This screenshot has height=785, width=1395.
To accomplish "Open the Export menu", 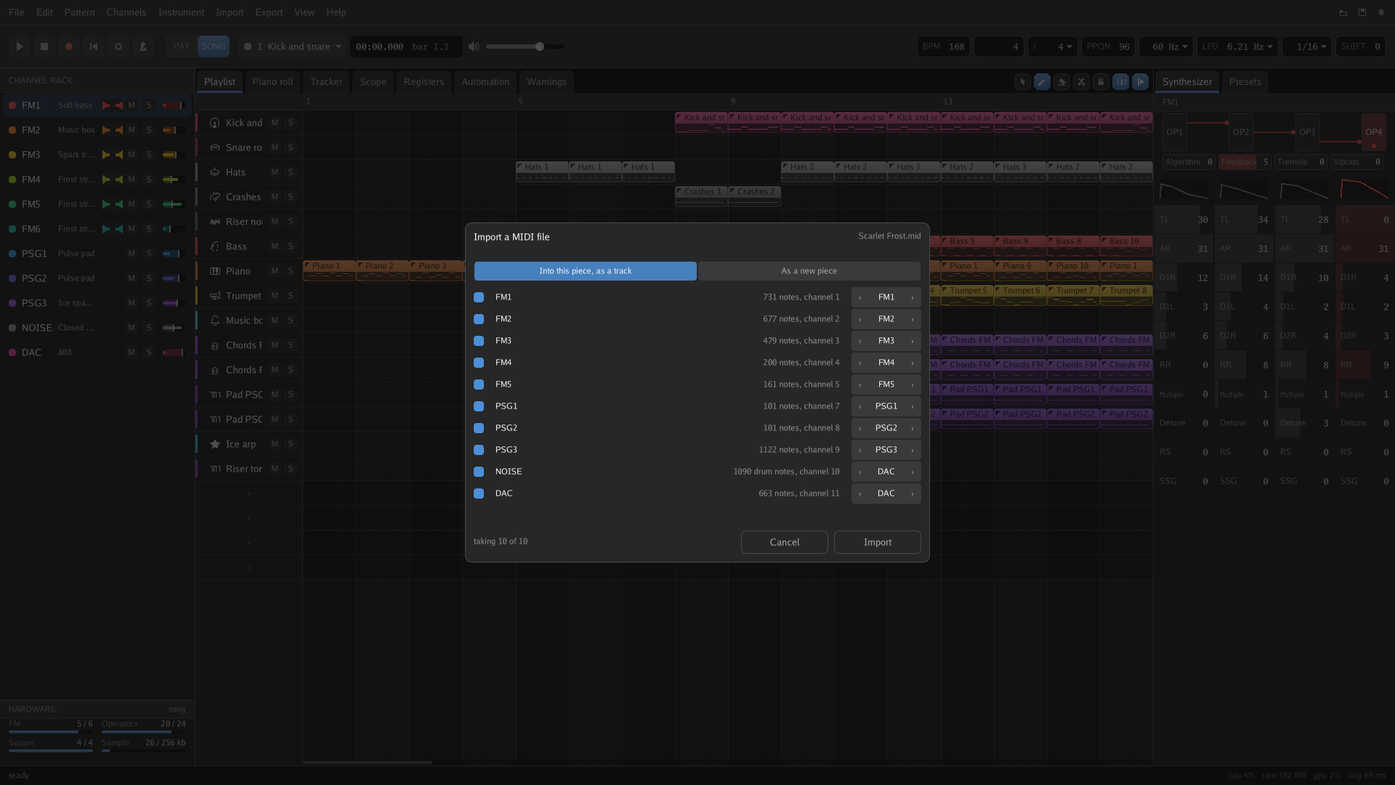I will 269,12.
